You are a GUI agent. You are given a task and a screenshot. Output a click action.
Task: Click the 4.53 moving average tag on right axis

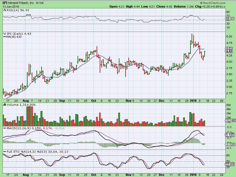click(x=229, y=48)
